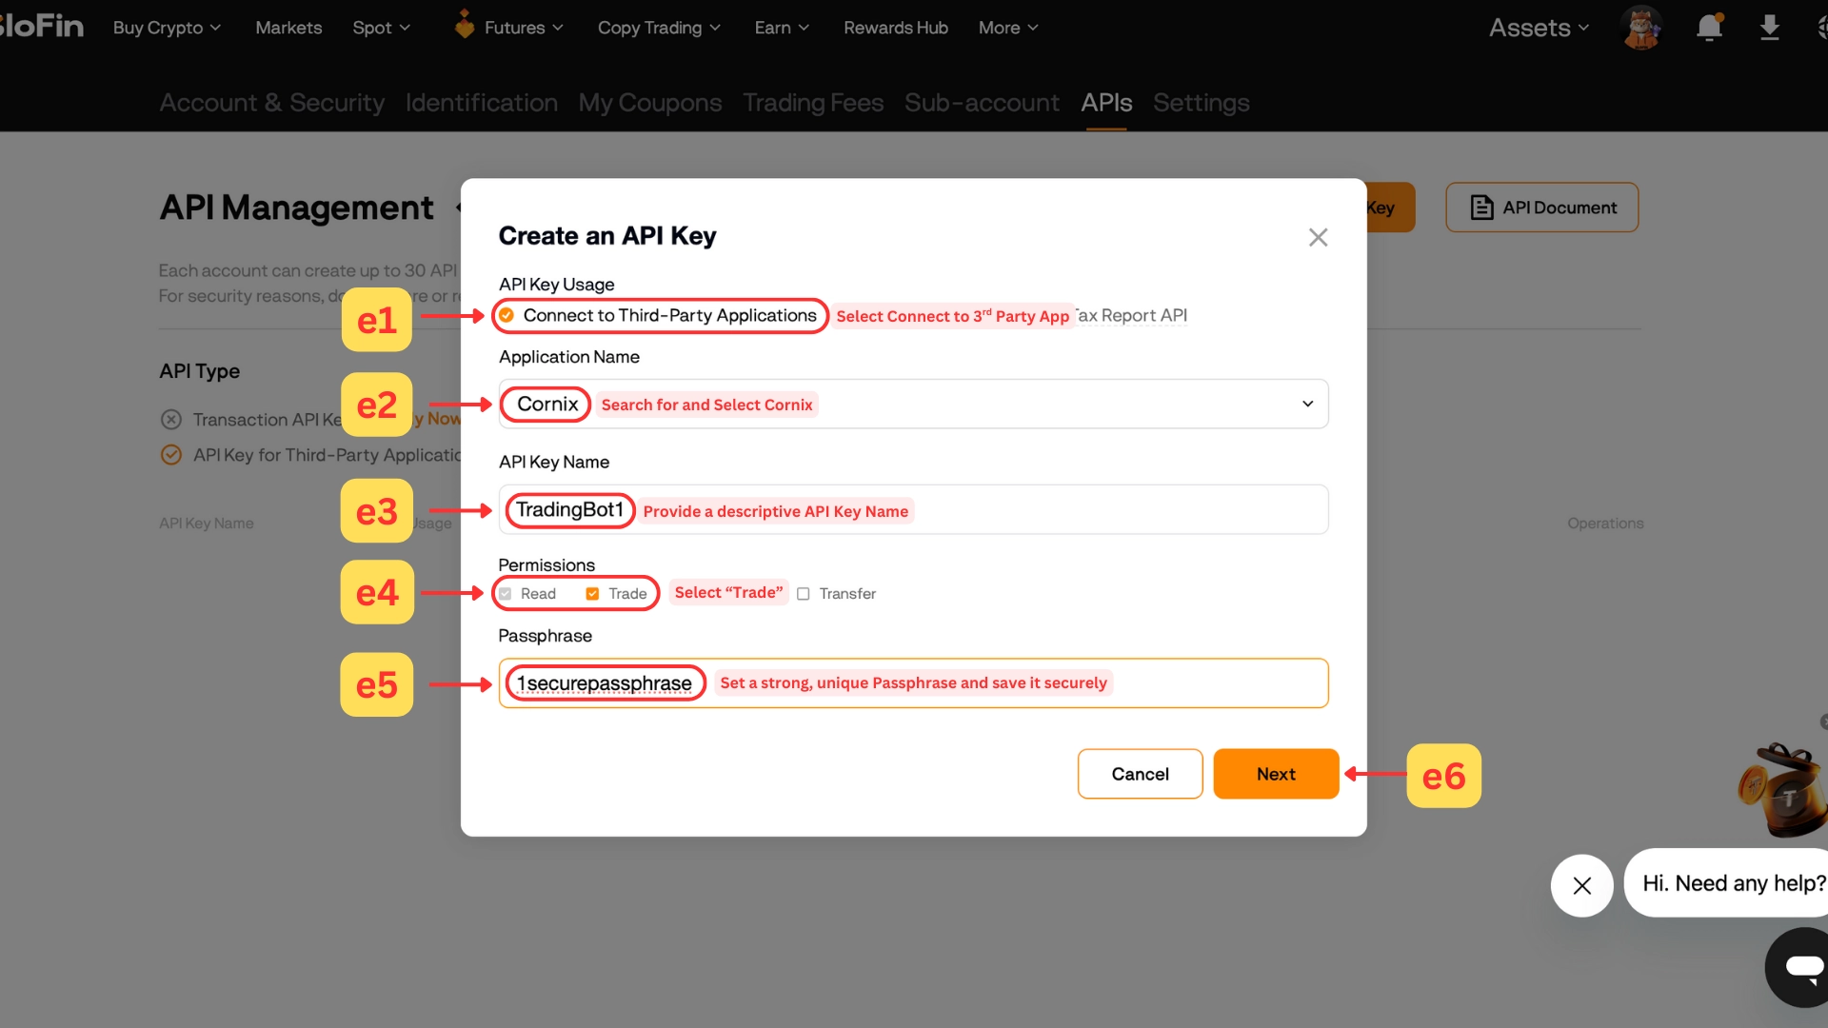Open the Trading Fees tab
Image resolution: width=1828 pixels, height=1028 pixels.
pyautogui.click(x=813, y=103)
